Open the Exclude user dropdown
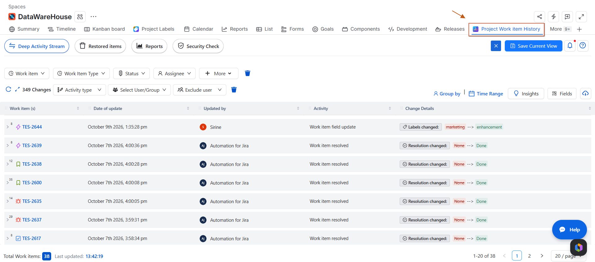Screen dimensions: 595x262 [199, 90]
